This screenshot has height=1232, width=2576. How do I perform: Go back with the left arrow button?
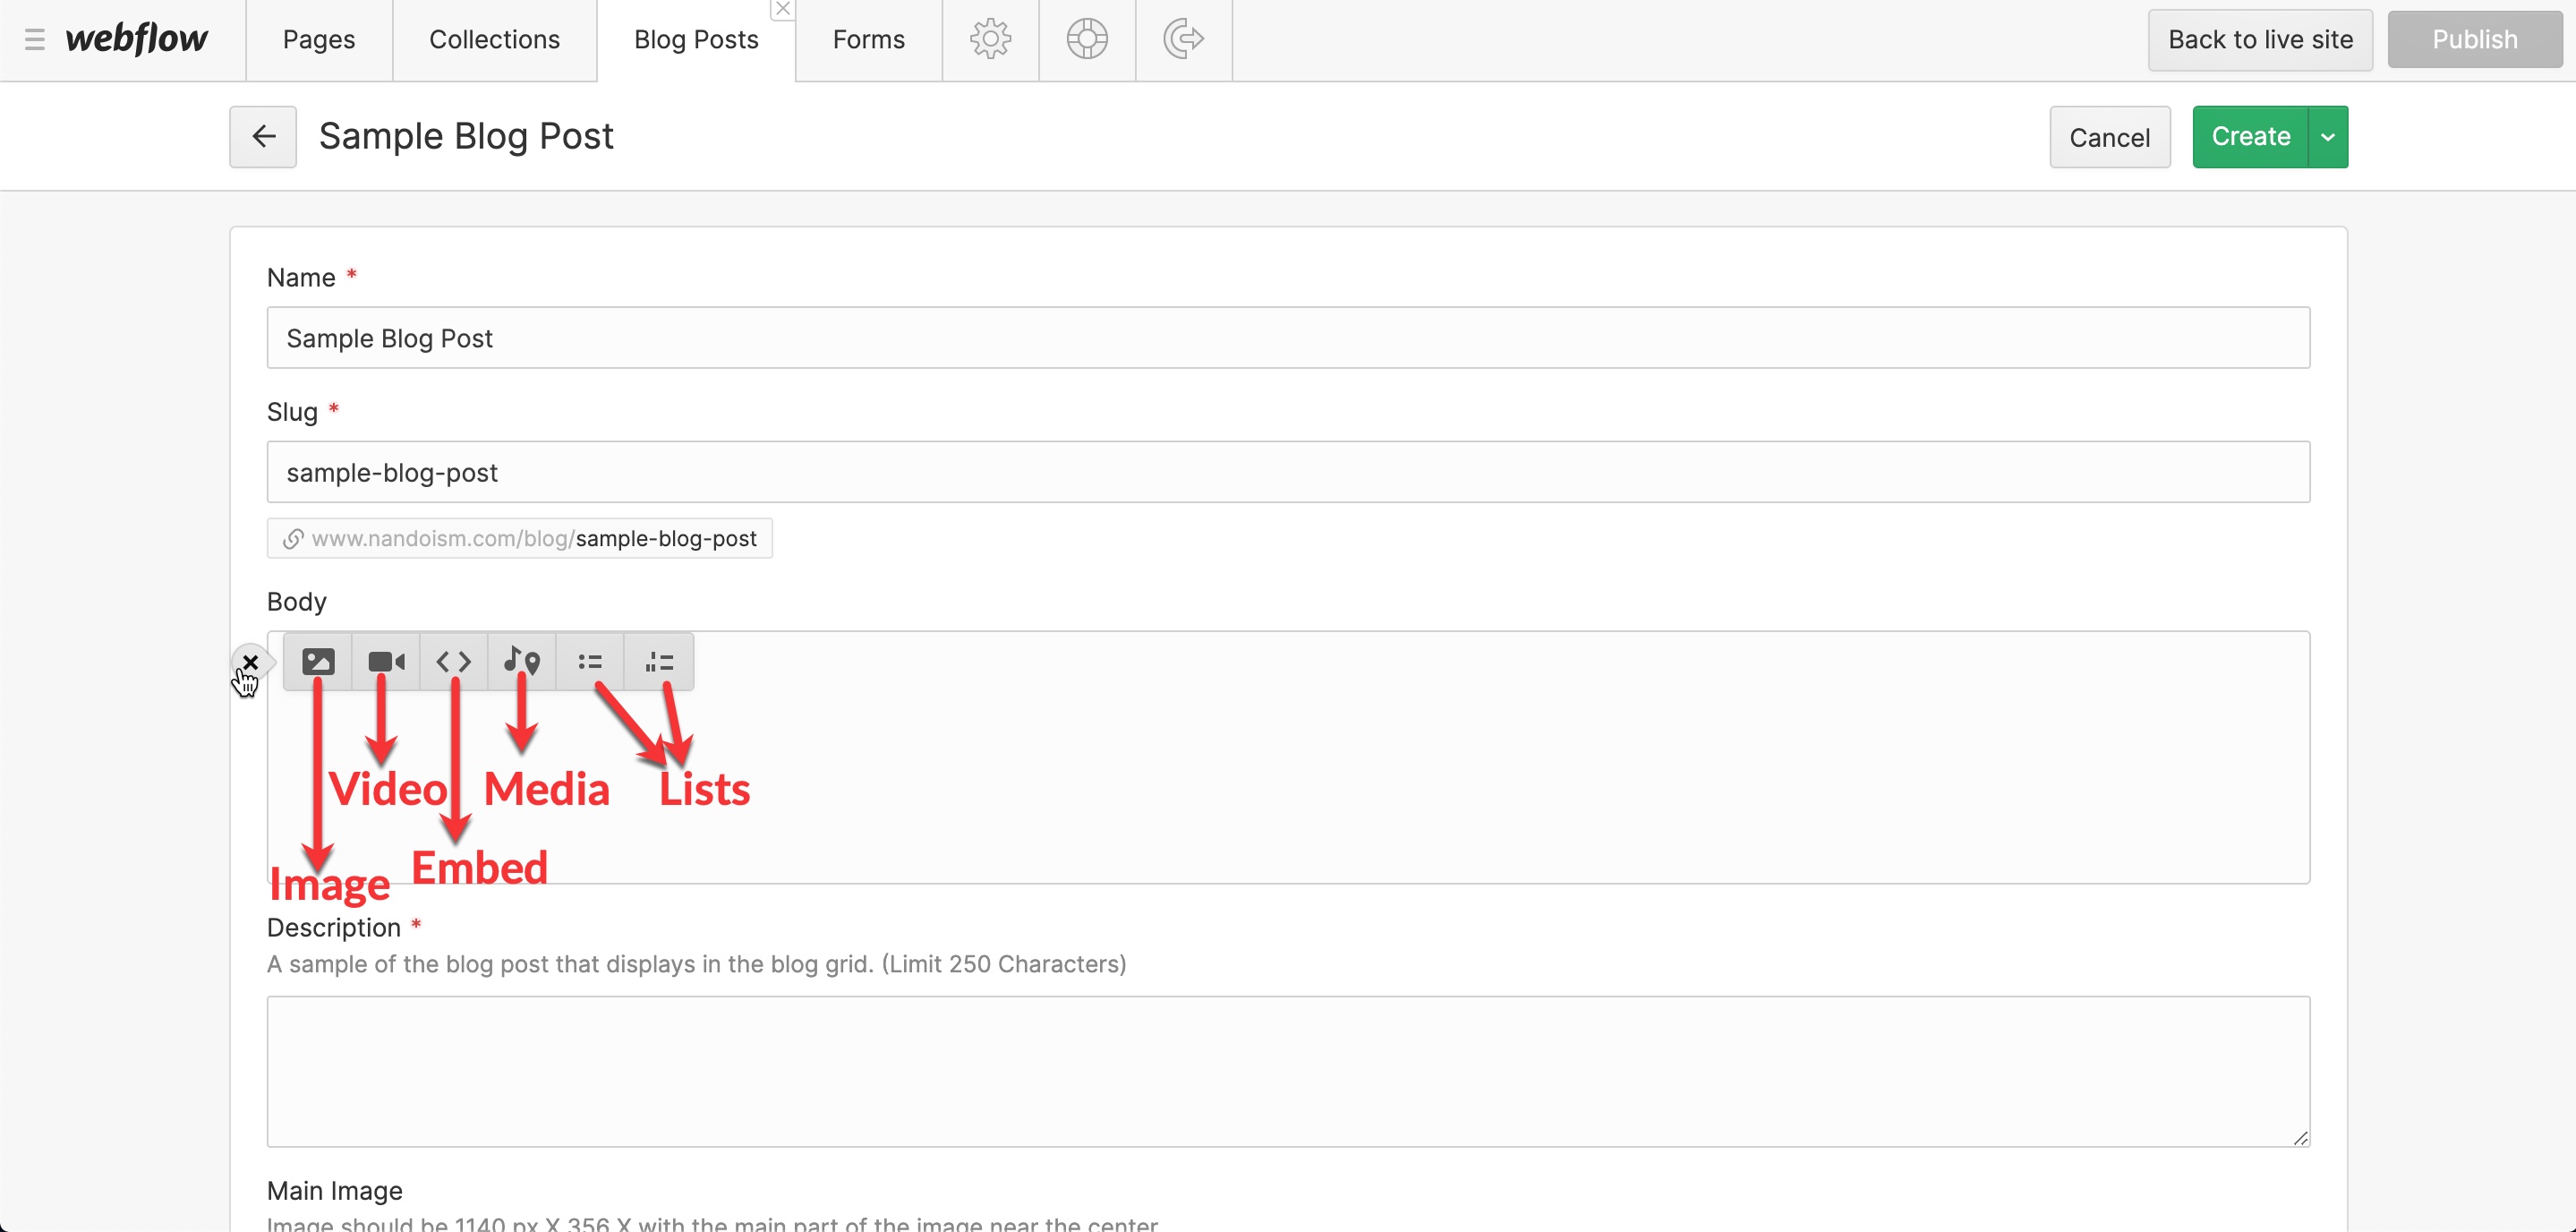pyautogui.click(x=263, y=136)
